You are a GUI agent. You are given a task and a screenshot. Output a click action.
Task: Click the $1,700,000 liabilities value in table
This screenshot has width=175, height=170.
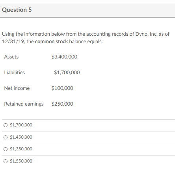[67, 73]
